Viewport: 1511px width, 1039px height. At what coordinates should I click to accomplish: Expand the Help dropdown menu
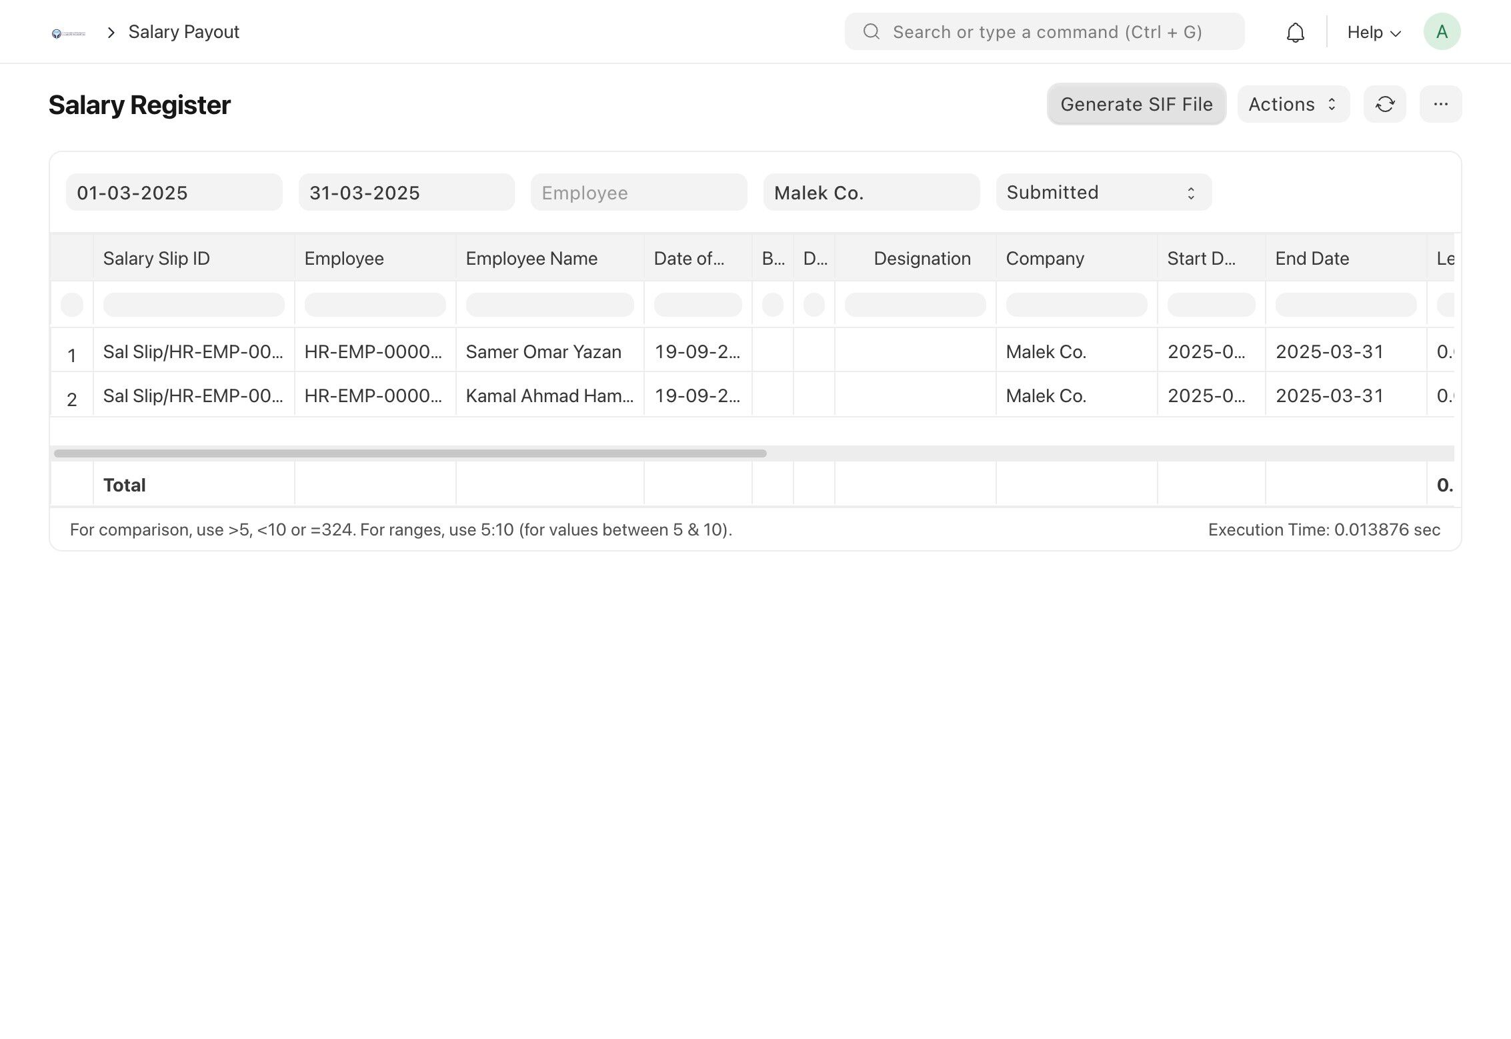pos(1373,32)
